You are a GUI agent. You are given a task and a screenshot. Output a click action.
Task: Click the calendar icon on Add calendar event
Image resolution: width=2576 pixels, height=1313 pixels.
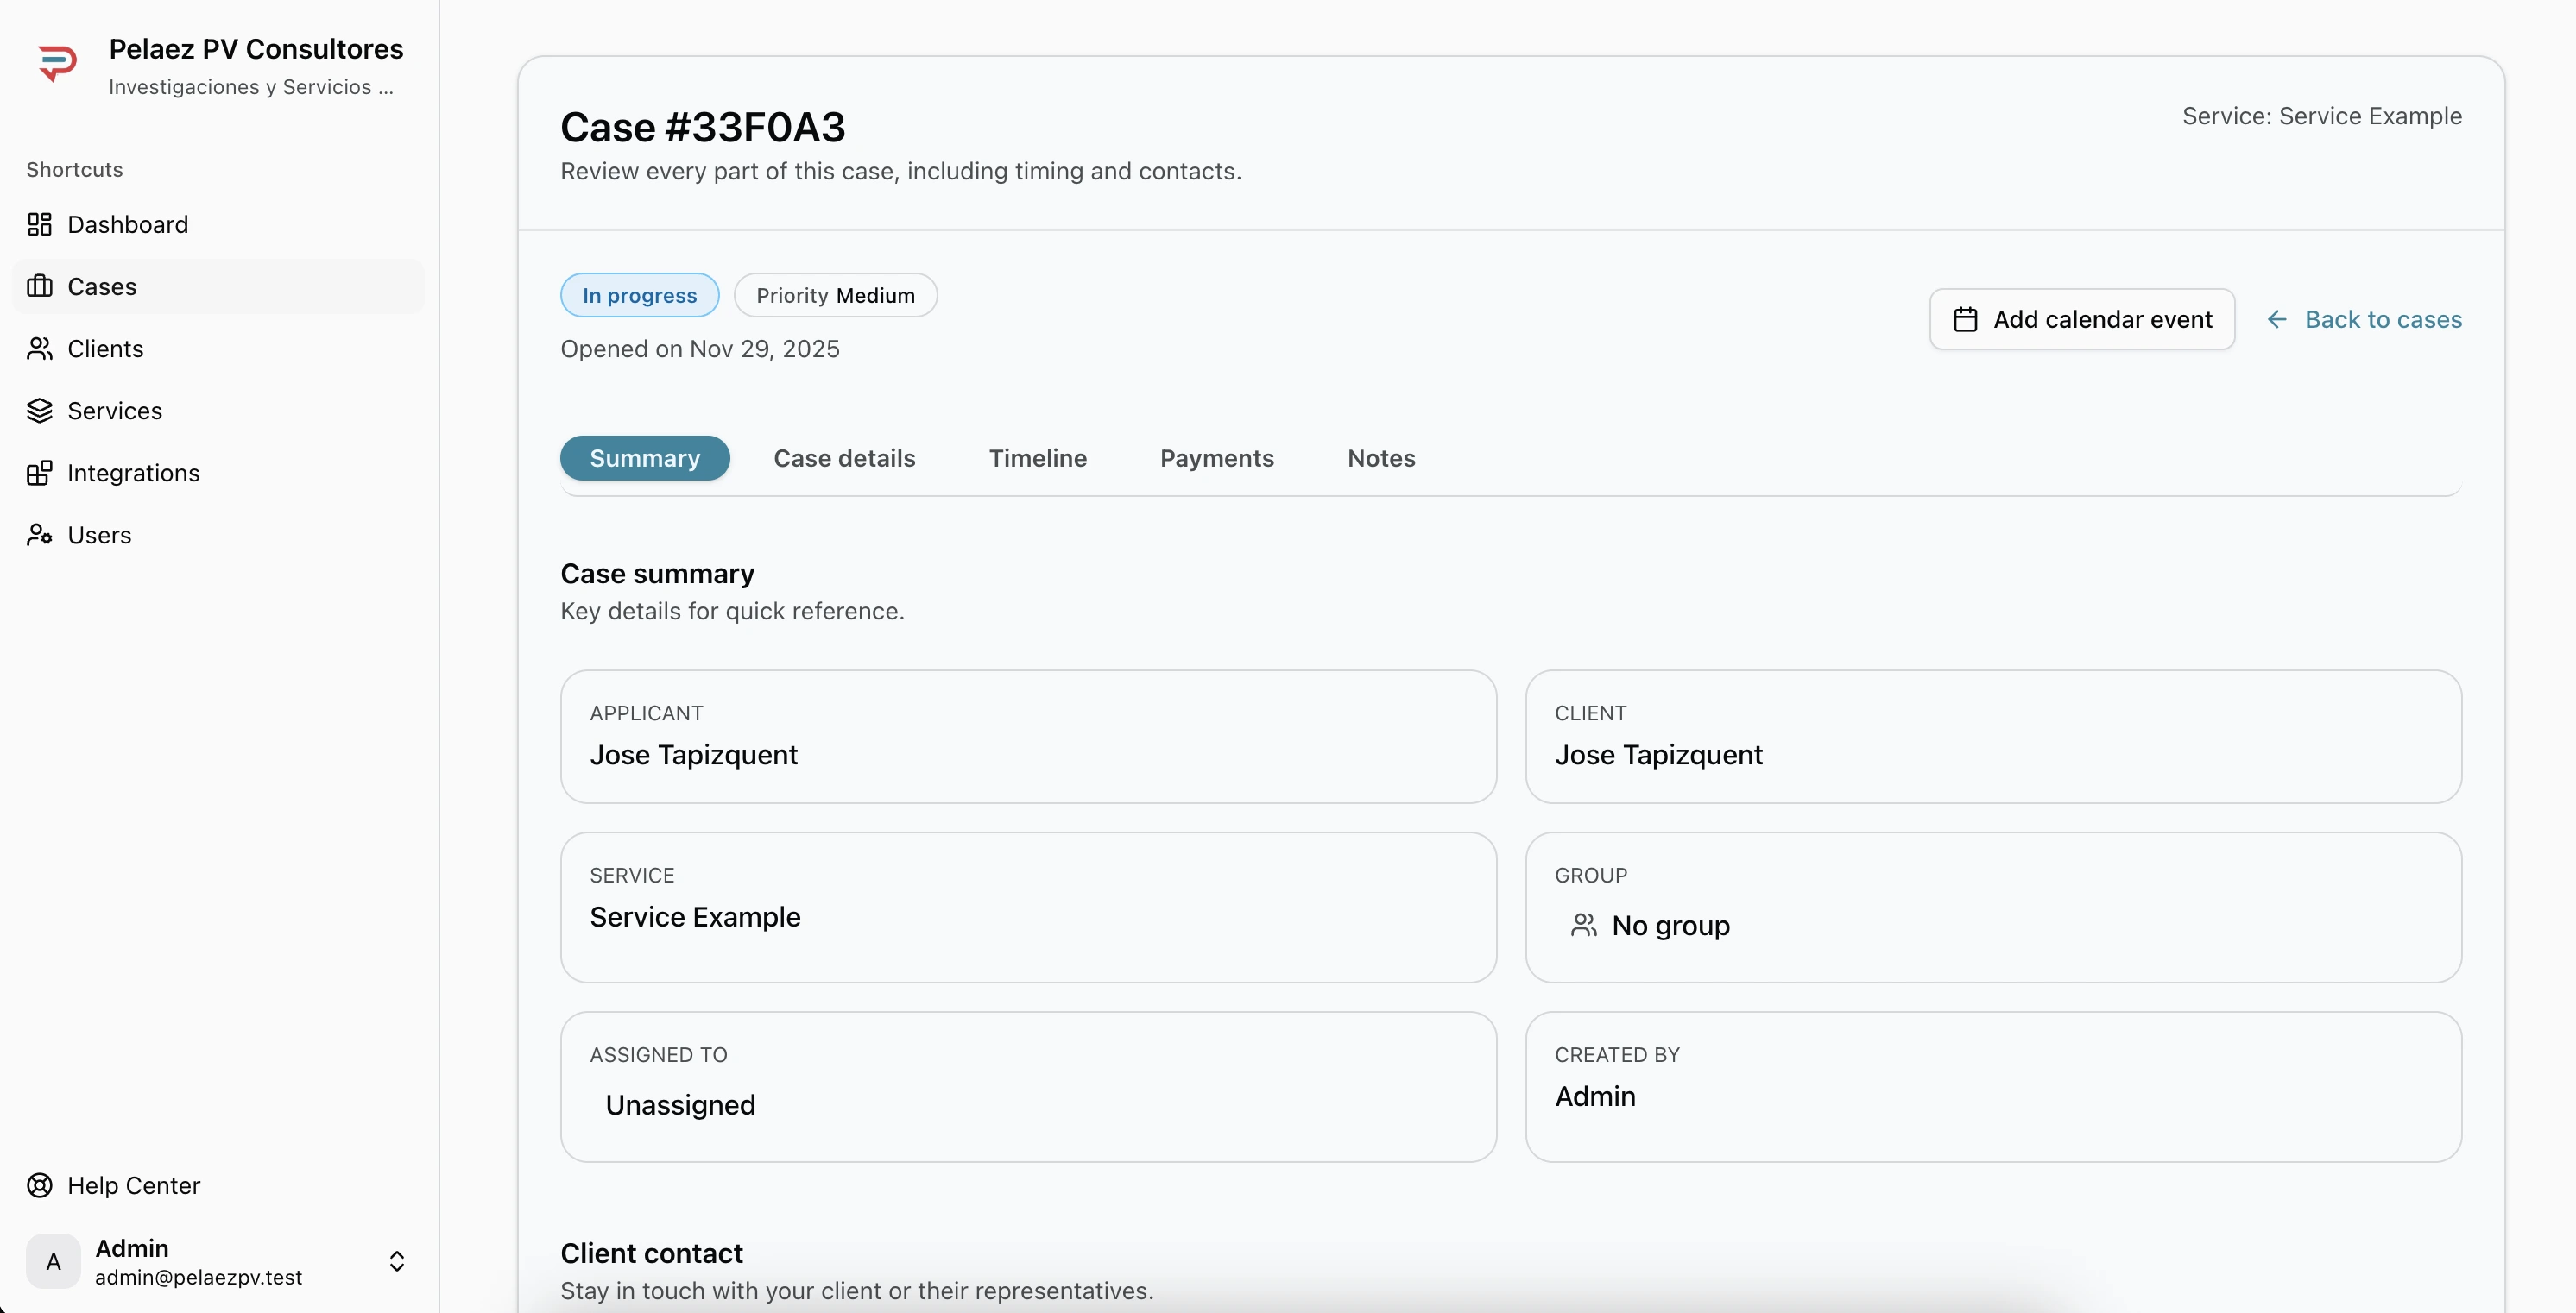tap(1965, 320)
